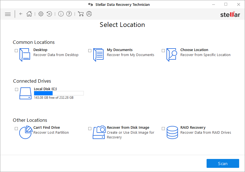Click the "Connected Drives" heading
Screen dimensions: 245x172
coord(32,81)
